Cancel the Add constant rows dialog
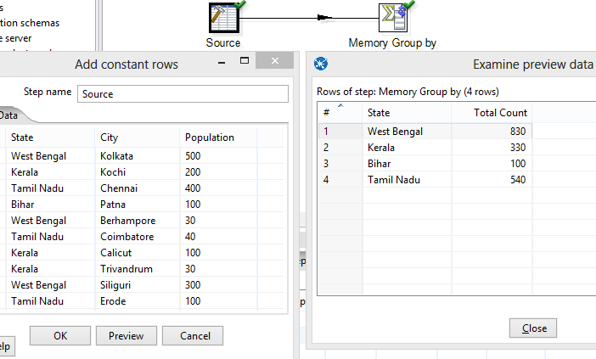596x359 pixels. tap(194, 335)
